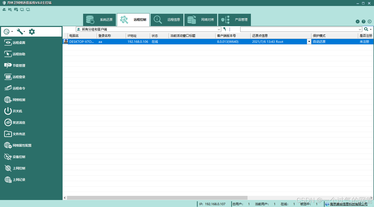Open 文件传送 in the sidebar
The width and height of the screenshot is (374, 207).
coord(15,134)
